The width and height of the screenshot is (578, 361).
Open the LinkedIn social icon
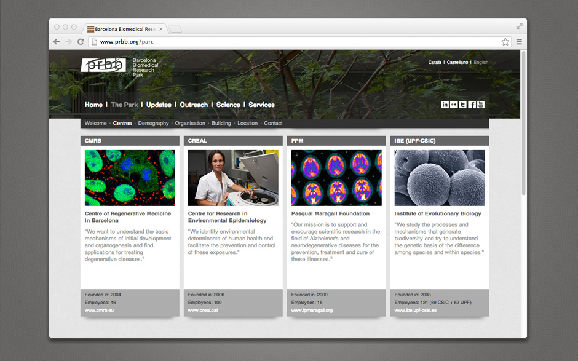(445, 105)
